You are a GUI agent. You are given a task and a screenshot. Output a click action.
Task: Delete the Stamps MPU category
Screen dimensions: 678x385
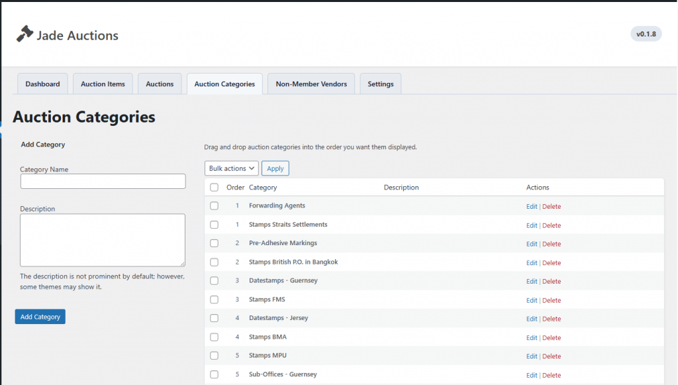pyautogui.click(x=552, y=357)
